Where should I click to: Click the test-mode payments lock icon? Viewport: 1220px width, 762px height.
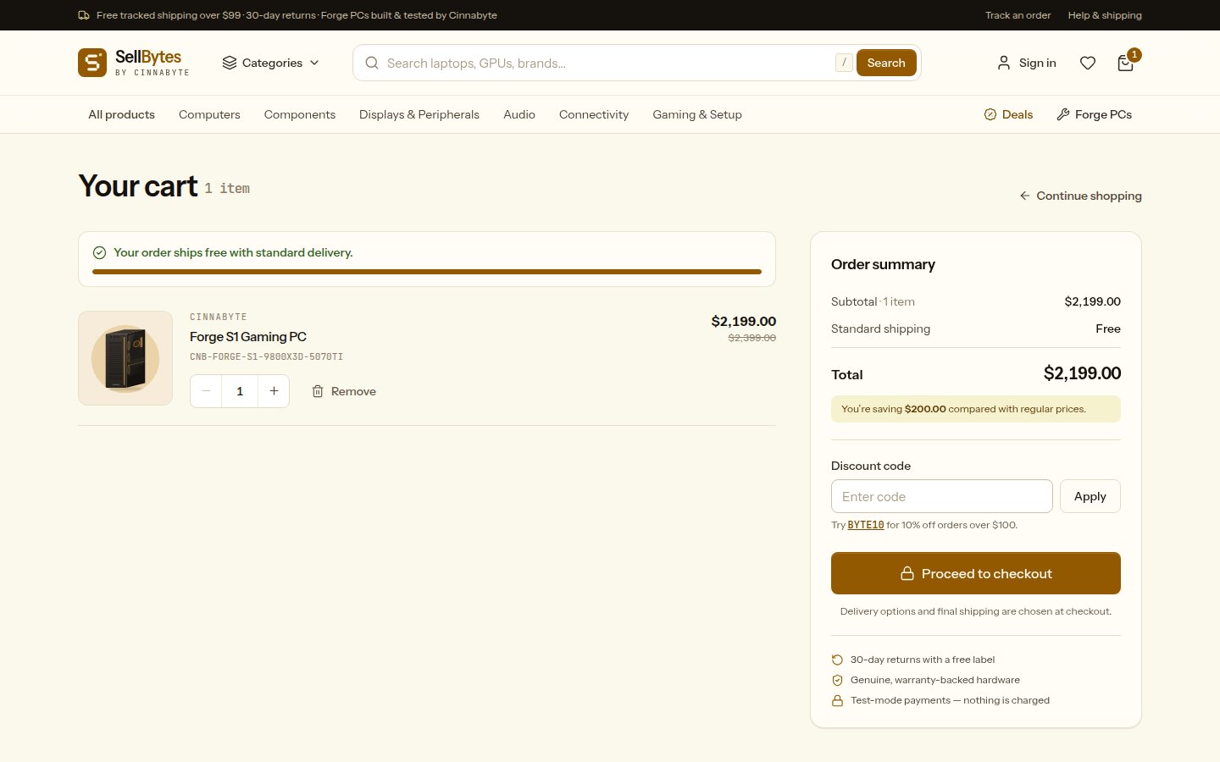pos(837,700)
